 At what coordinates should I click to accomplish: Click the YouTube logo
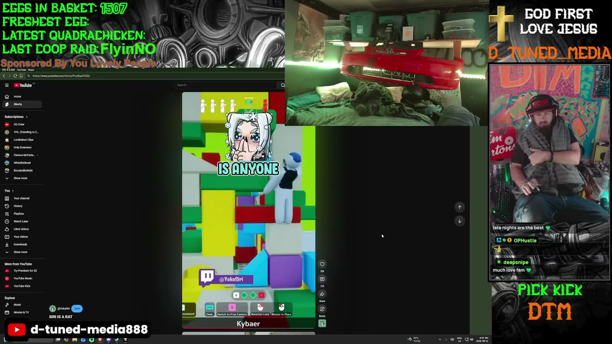[23, 85]
